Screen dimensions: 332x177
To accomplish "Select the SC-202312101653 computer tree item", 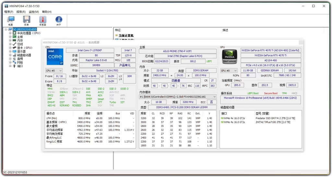I will [25, 29].
